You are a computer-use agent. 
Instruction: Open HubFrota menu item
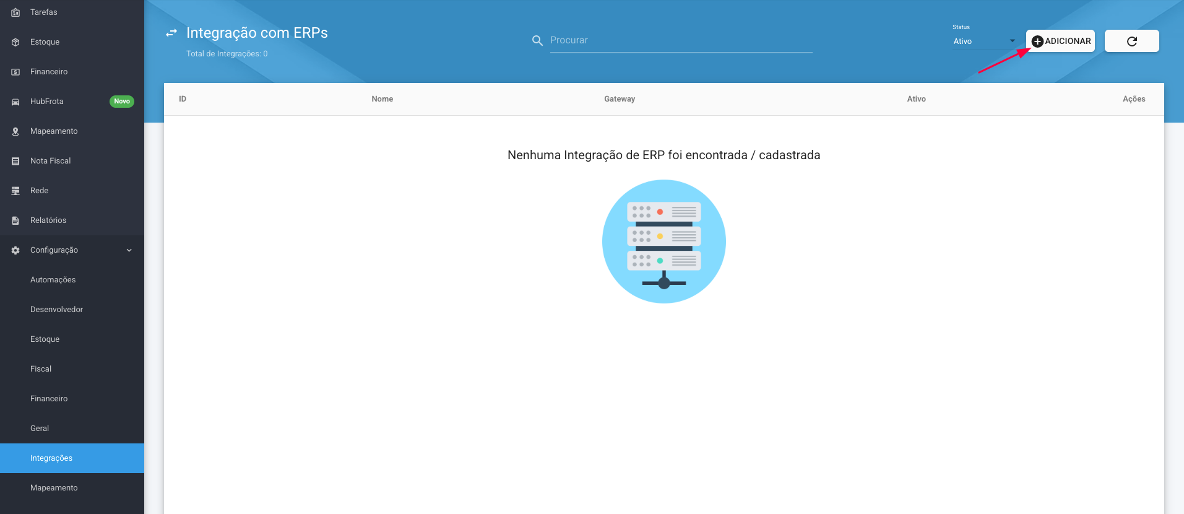72,102
